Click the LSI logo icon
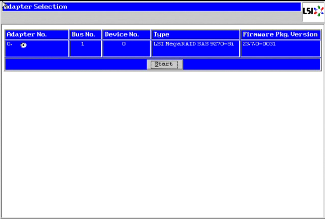The image size is (325, 219). coord(313,12)
